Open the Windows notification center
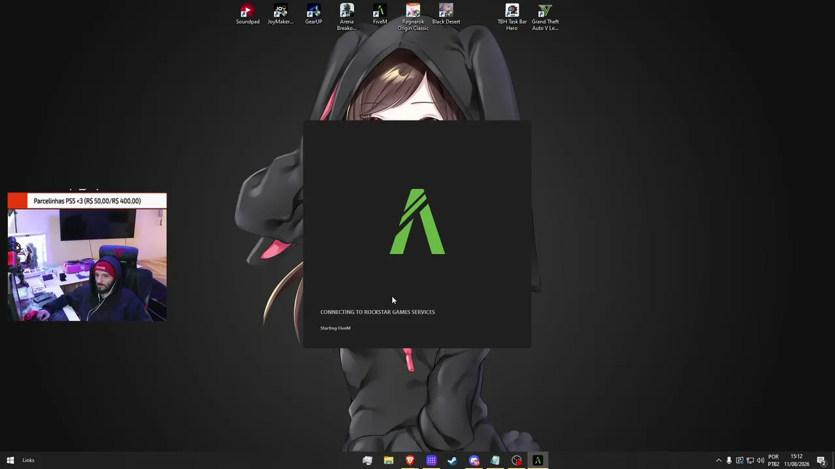This screenshot has width=835, height=469. click(x=821, y=461)
